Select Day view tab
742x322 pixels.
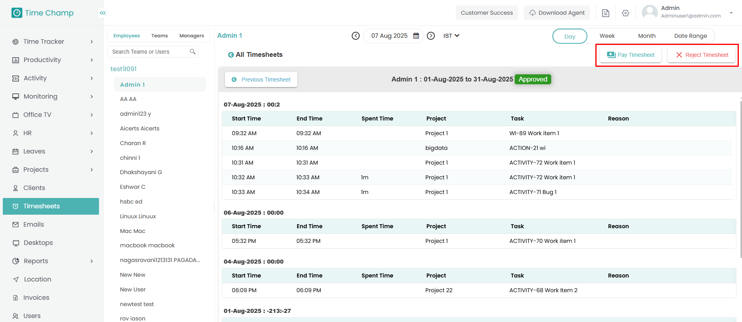click(570, 36)
